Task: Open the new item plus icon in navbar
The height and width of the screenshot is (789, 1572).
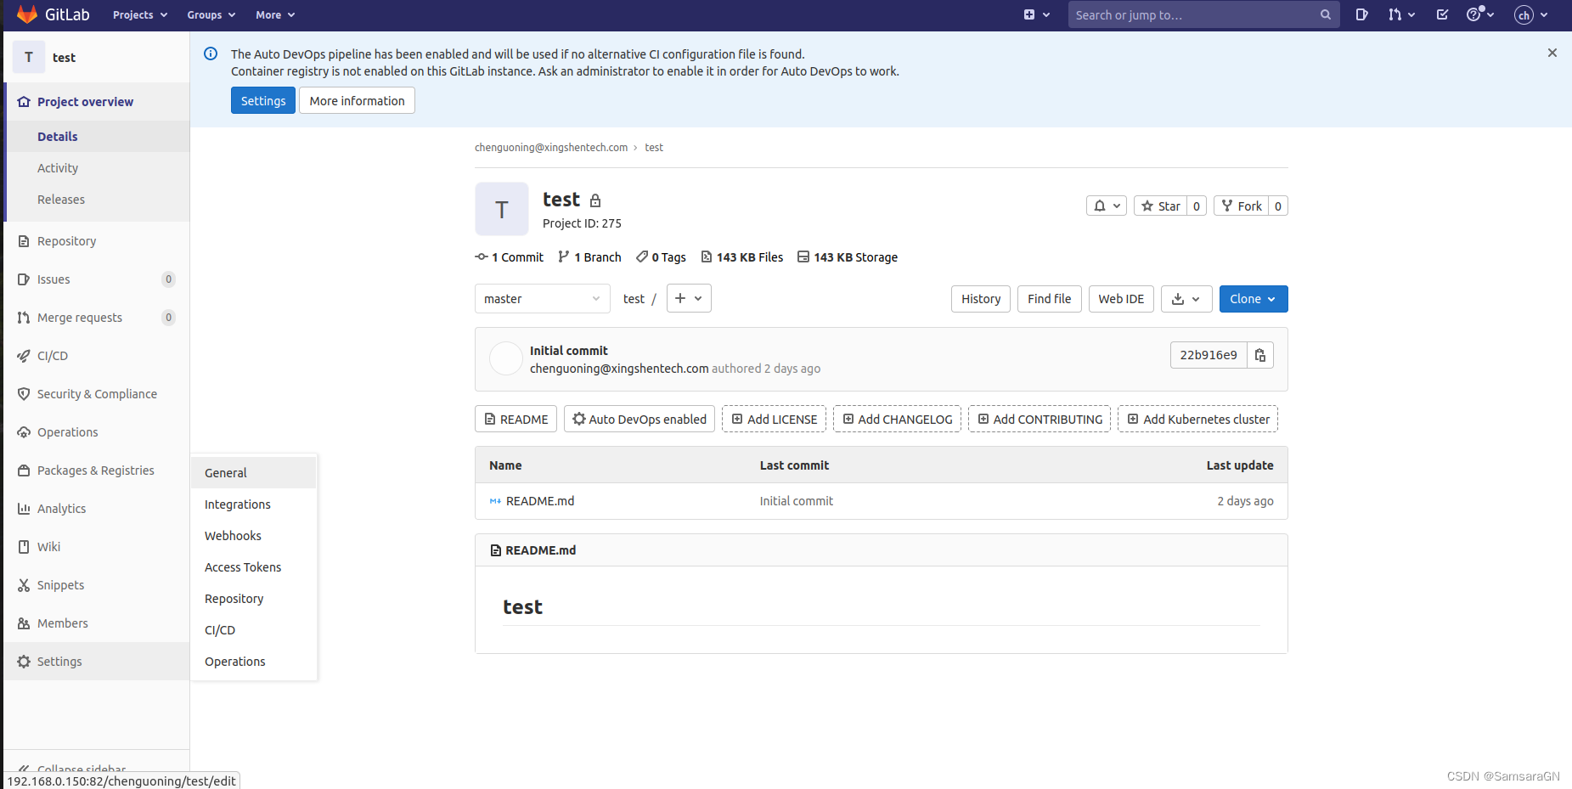Action: (1037, 14)
